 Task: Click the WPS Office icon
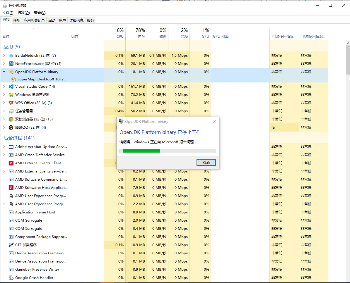coord(11,103)
